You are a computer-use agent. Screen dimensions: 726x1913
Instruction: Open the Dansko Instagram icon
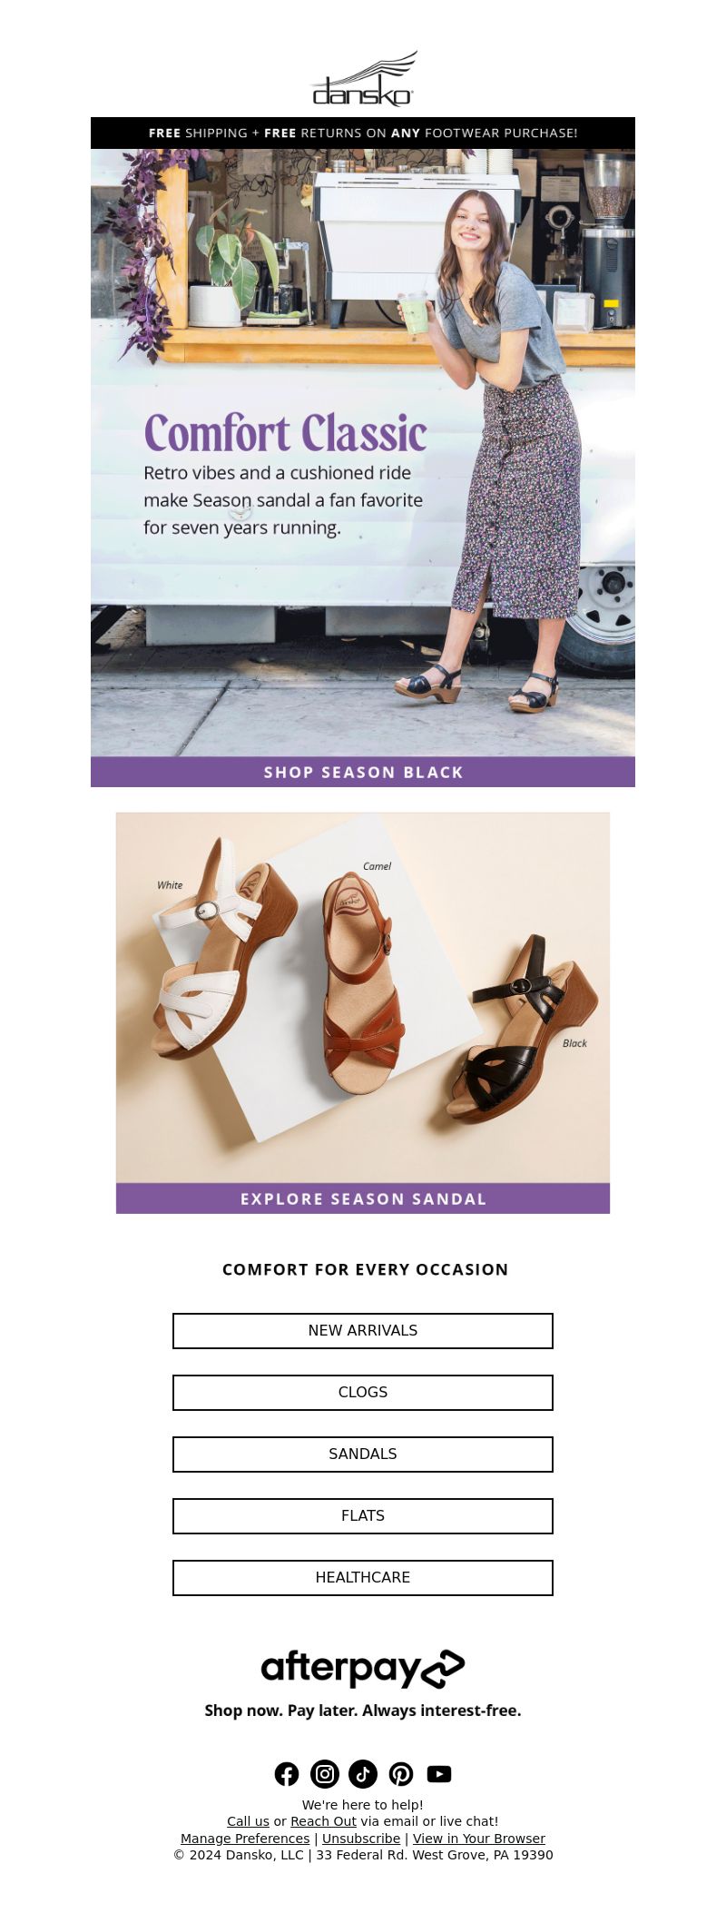click(325, 1774)
